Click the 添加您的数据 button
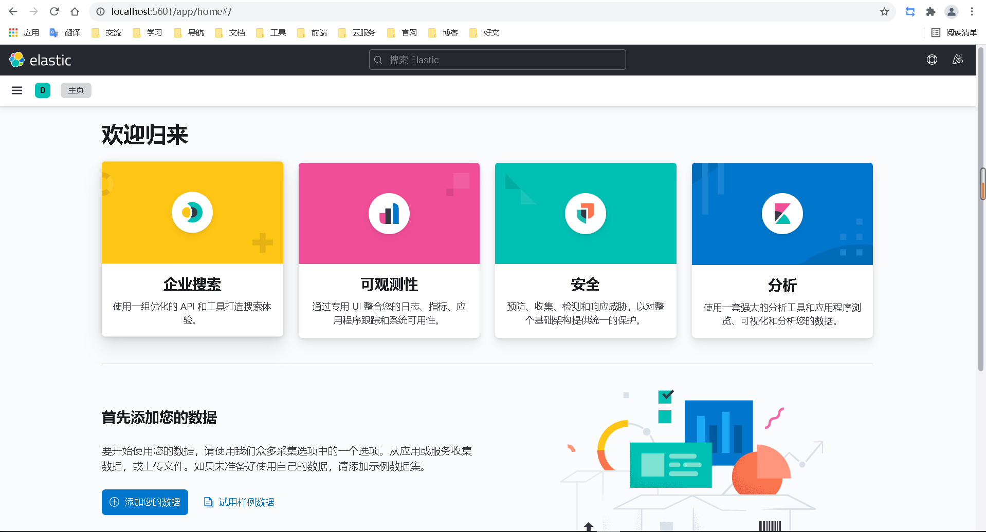 [145, 502]
